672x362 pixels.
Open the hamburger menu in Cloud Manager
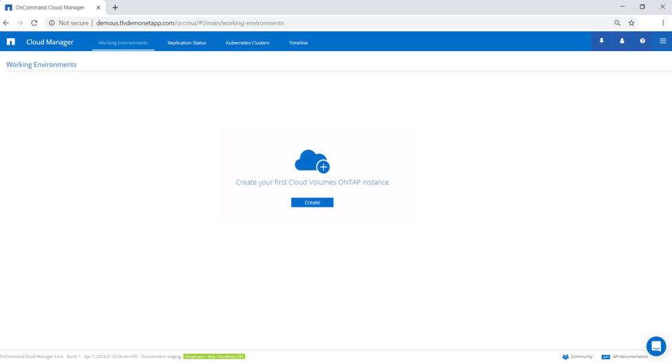pos(662,41)
